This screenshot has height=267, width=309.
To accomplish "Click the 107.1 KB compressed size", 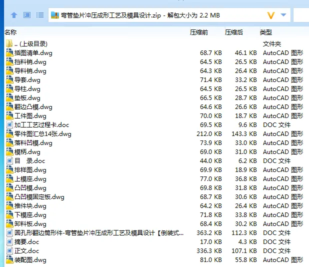I will [x=244, y=251].
